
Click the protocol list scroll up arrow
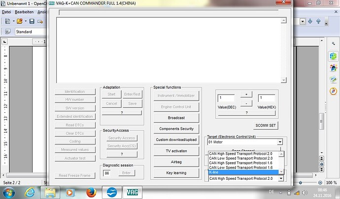coord(281,154)
